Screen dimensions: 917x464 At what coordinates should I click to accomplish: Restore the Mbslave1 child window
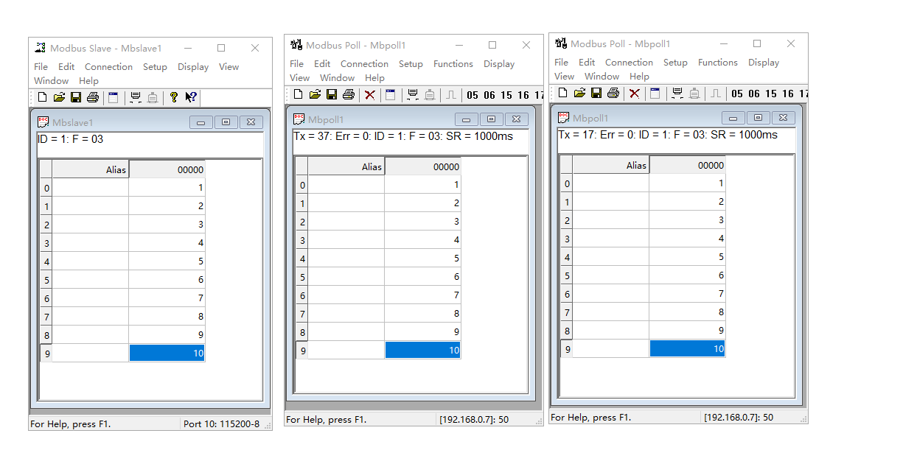[226, 122]
